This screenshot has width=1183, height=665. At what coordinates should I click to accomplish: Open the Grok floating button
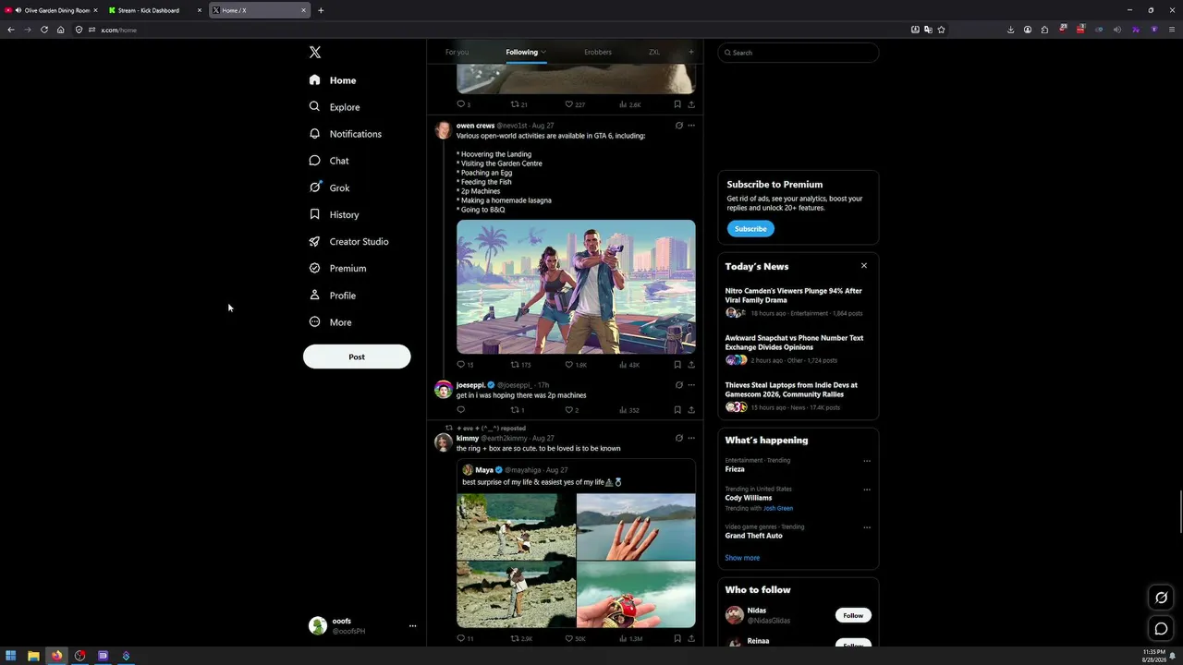point(1162,598)
